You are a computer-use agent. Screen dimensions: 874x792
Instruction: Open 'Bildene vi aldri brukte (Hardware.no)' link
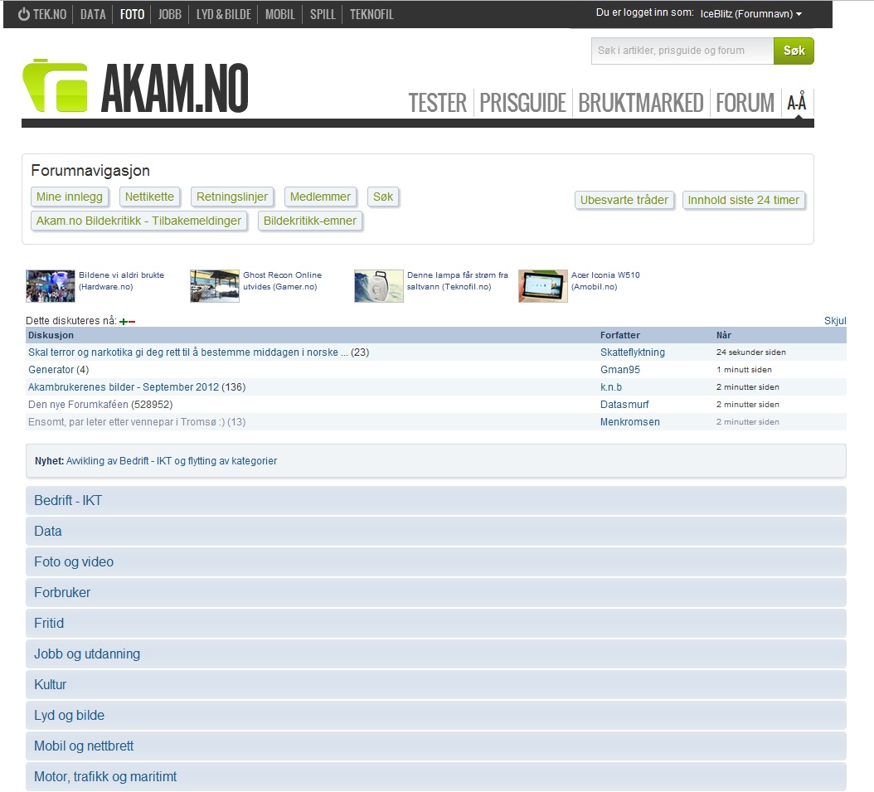point(122,281)
